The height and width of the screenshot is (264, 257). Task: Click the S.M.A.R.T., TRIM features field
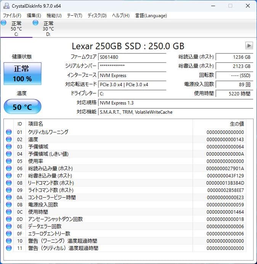176,112
